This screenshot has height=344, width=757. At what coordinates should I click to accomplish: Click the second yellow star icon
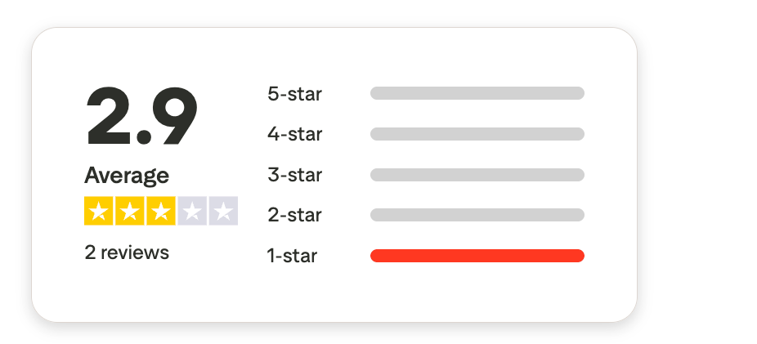point(129,212)
